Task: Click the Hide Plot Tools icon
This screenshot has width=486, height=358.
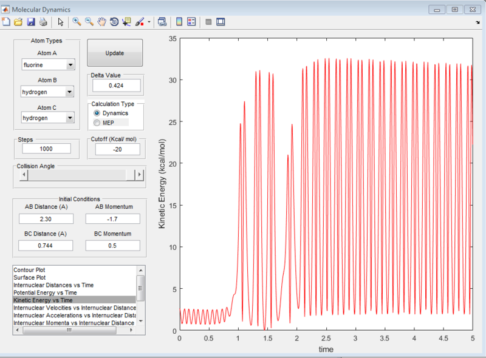Action: (x=208, y=22)
